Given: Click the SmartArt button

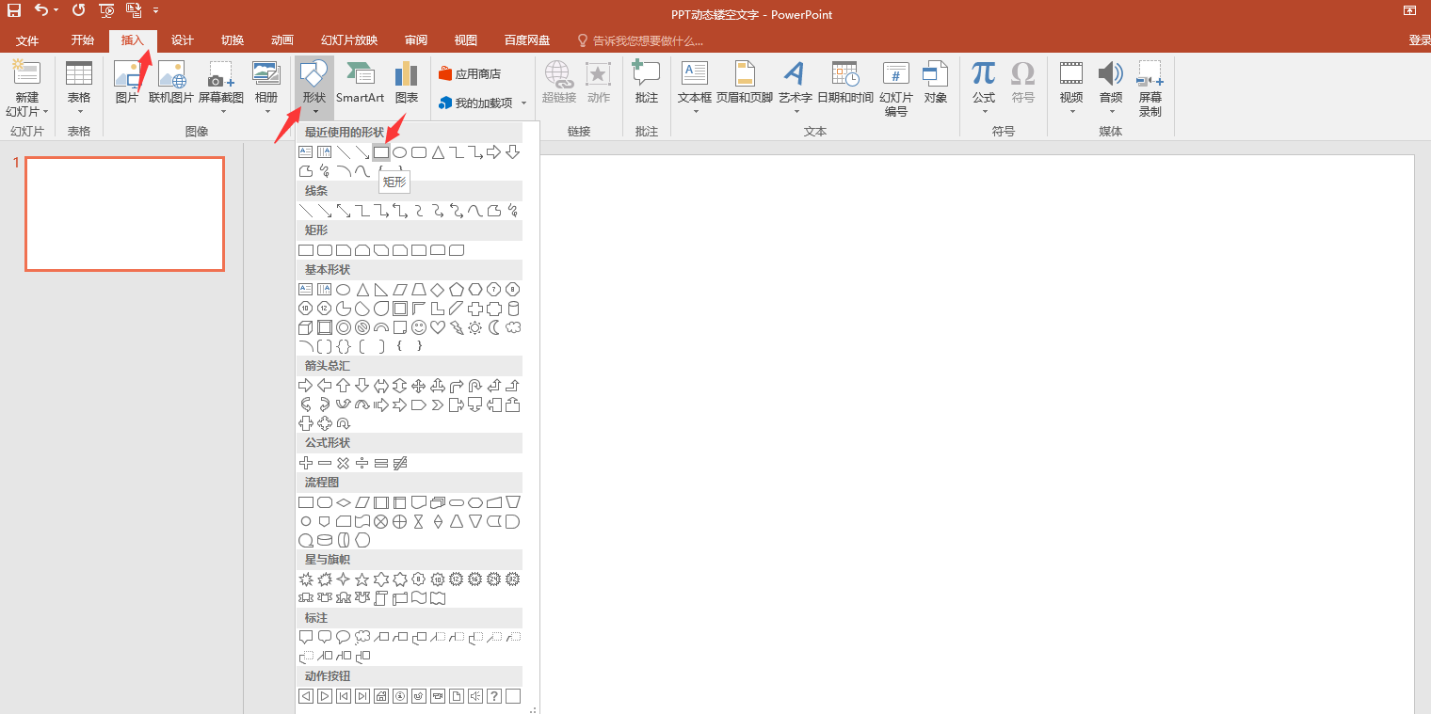Looking at the screenshot, I should click(361, 83).
